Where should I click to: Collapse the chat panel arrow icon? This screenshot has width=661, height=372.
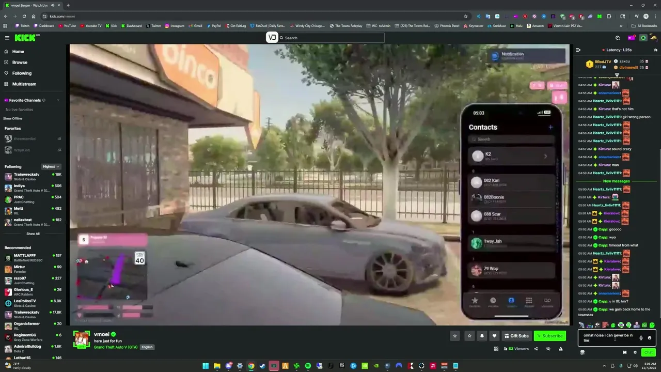578,50
